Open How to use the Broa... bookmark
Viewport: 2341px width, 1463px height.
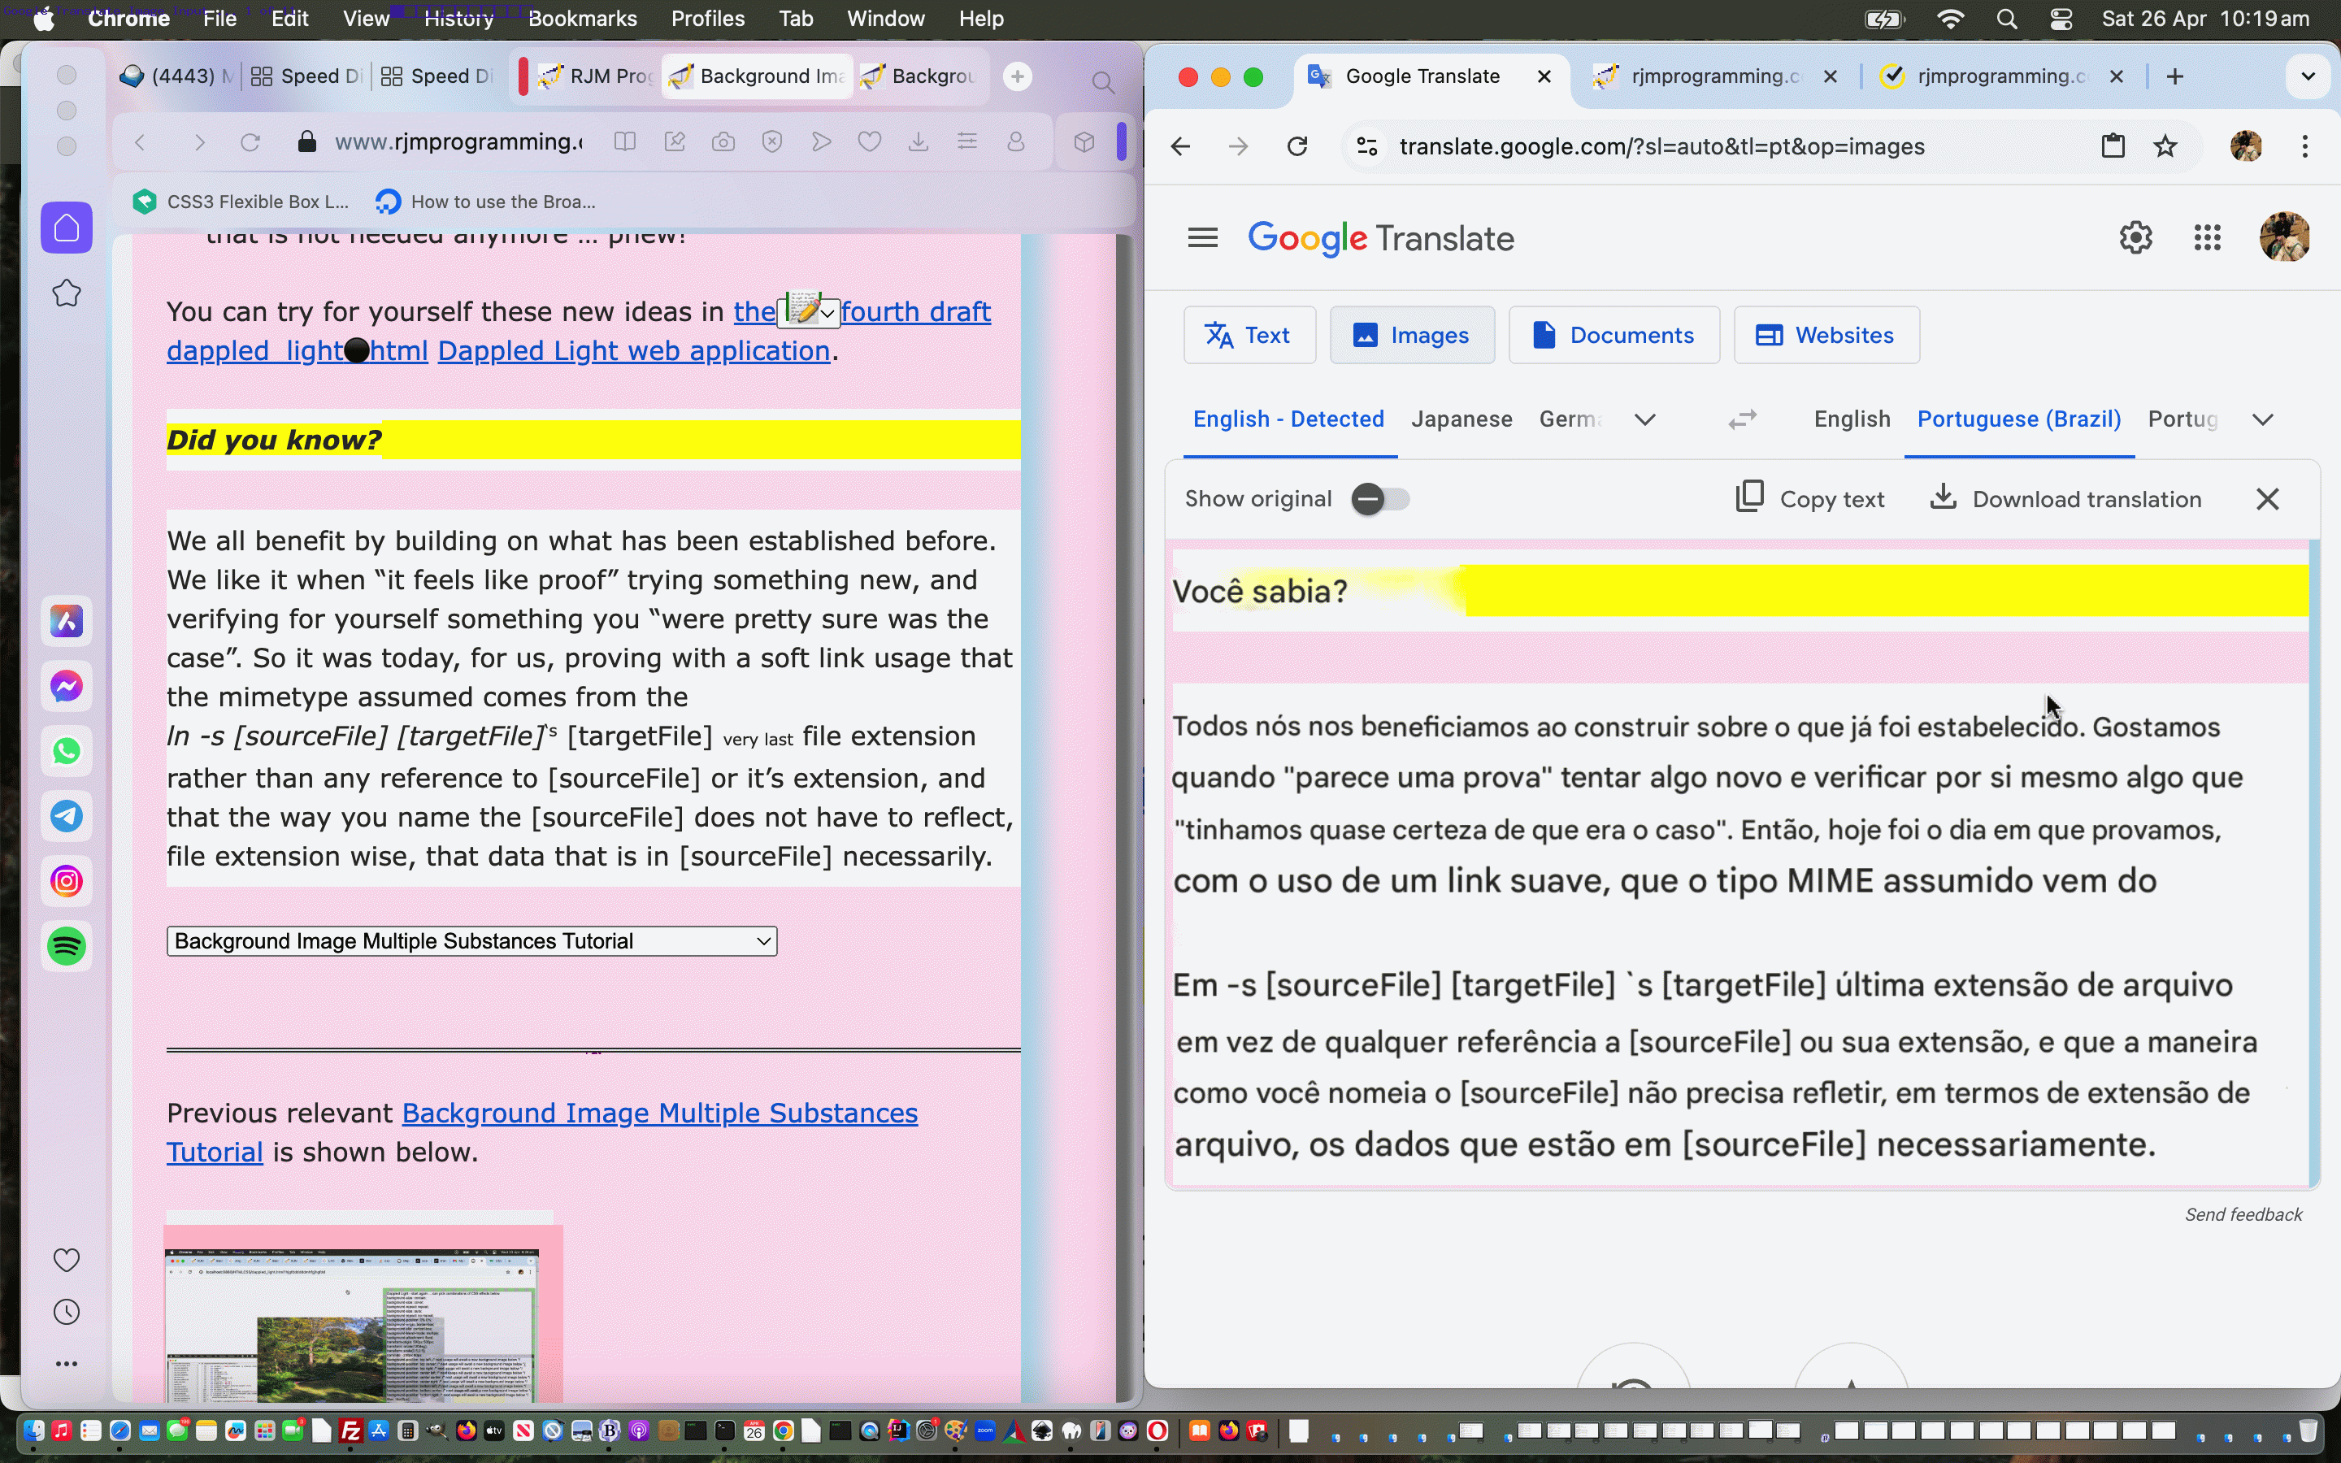(487, 202)
